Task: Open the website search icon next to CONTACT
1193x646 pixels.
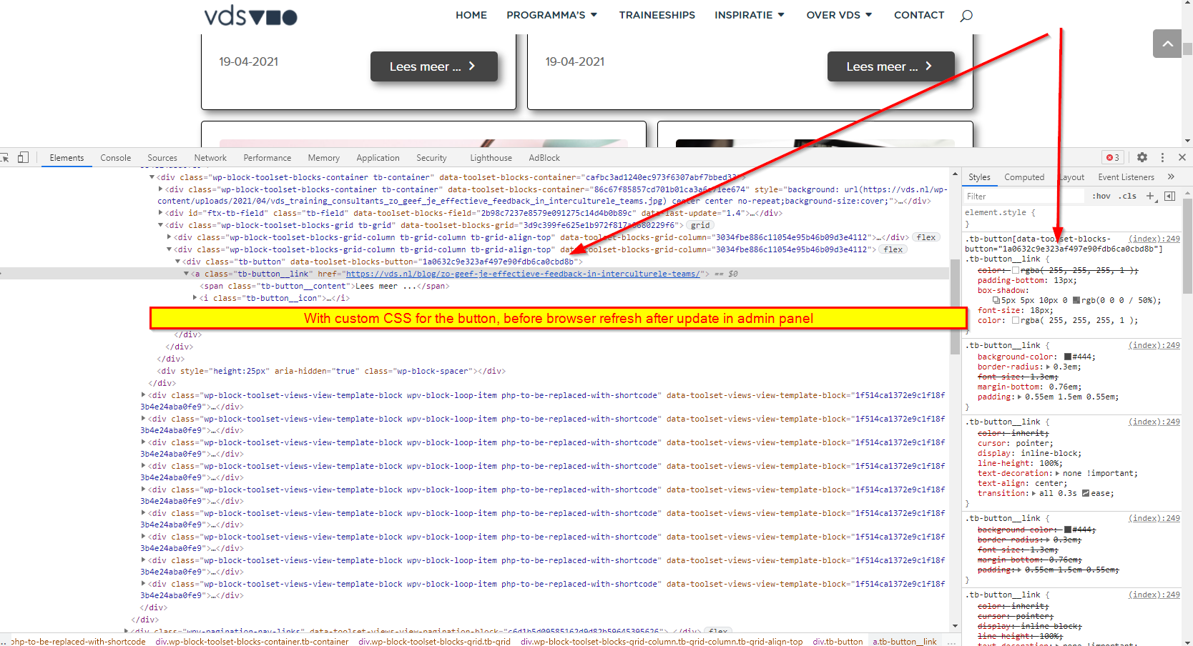Action: click(x=966, y=15)
